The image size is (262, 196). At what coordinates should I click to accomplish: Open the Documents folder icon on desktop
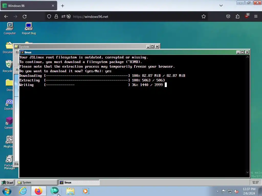[x=8, y=48]
